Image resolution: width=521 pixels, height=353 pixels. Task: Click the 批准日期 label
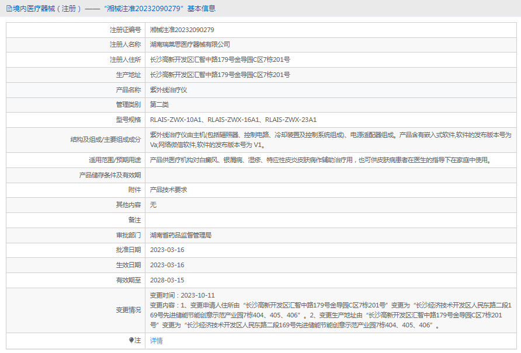click(x=128, y=250)
